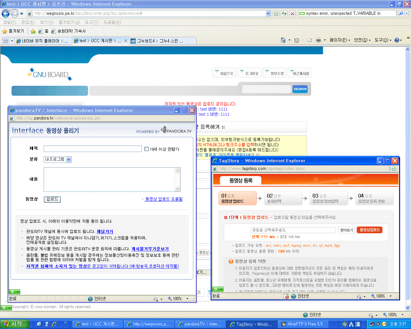The width and height of the screenshot is (411, 329).
Task: Click the 정보수정 button on GNU Board
Action: click(x=275, y=73)
